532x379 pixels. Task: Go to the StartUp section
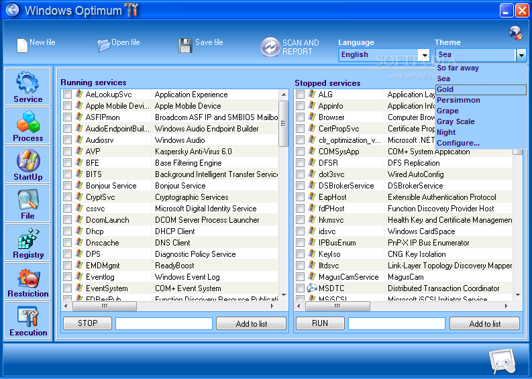[28, 164]
